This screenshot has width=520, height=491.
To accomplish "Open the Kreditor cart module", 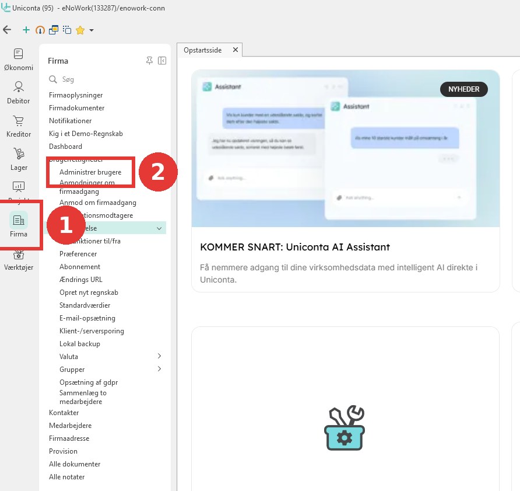I will 19,126.
